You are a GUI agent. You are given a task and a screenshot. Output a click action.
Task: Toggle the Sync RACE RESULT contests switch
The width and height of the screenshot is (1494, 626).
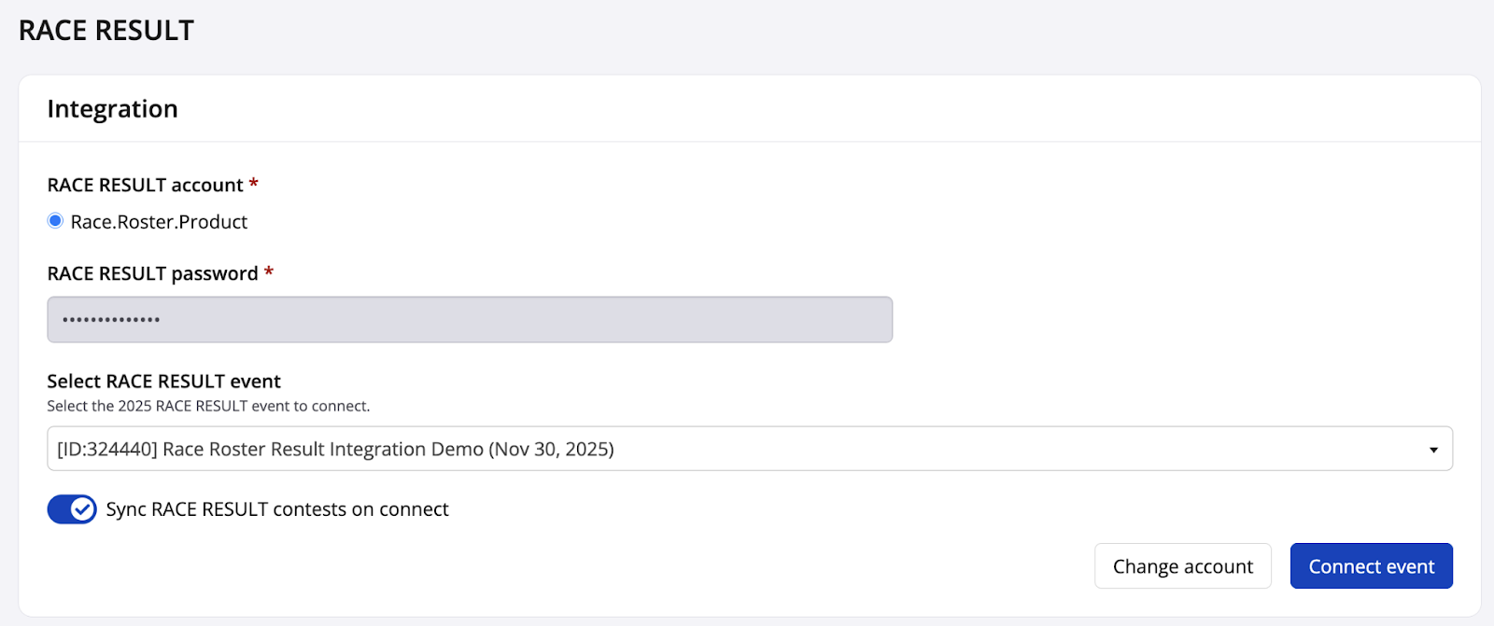click(x=72, y=509)
